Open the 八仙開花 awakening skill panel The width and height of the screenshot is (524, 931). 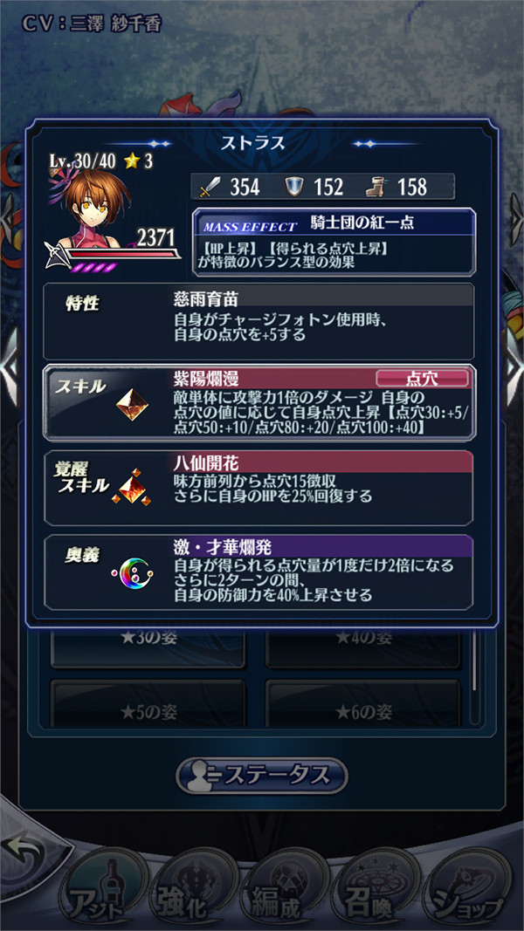tap(259, 487)
